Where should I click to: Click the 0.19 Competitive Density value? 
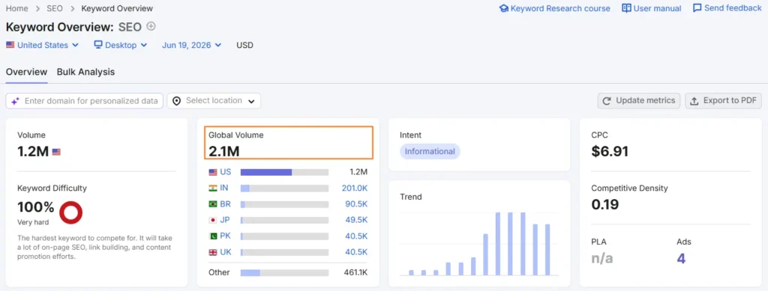pos(605,204)
